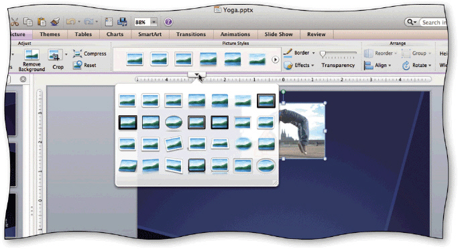
Task: Open the Group dropdown
Action: [416, 54]
